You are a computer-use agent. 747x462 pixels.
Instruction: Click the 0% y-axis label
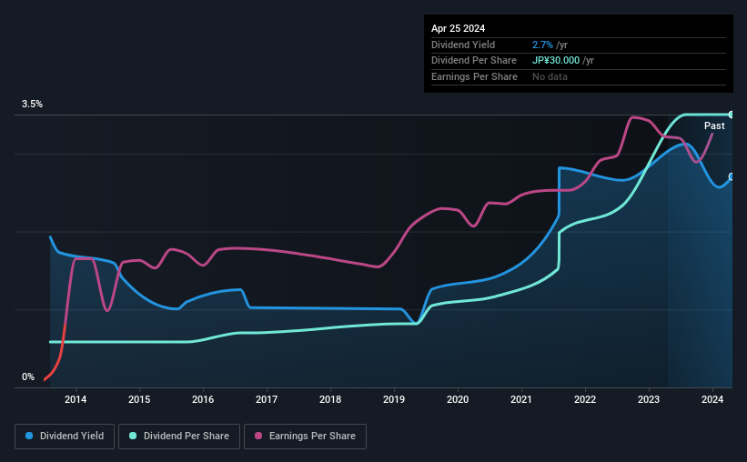[x=28, y=377]
